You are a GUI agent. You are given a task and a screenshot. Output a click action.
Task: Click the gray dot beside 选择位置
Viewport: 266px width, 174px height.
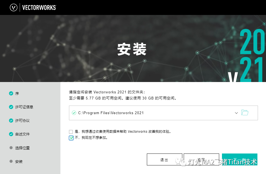point(11,148)
